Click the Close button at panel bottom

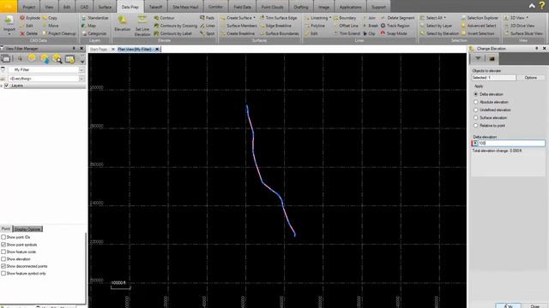tap(535, 306)
